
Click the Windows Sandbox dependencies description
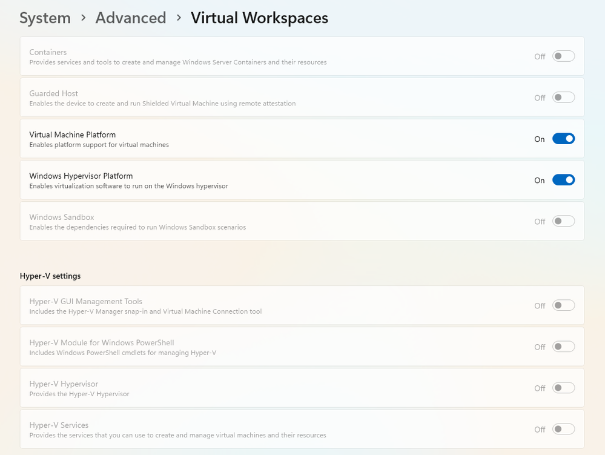click(x=137, y=227)
